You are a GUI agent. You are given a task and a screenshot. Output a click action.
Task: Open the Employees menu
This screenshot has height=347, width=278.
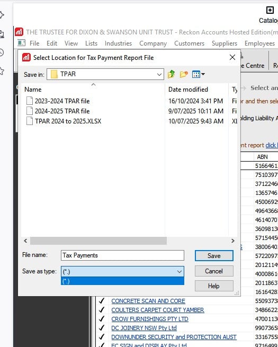coord(259,43)
